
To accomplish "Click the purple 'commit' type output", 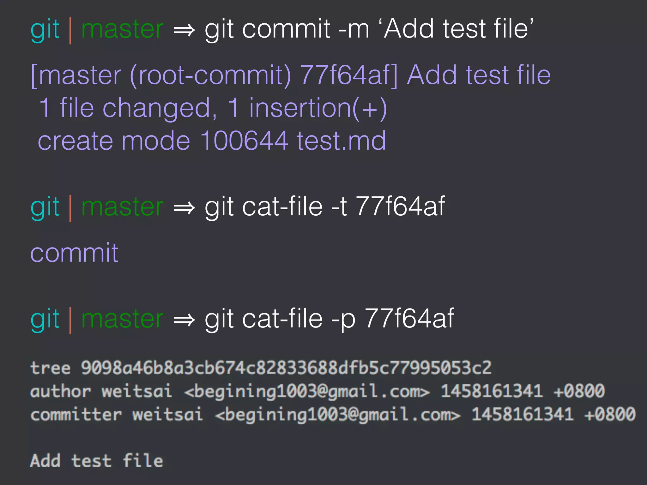I will click(x=74, y=253).
